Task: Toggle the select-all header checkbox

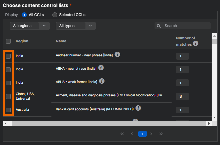Action: click(8, 41)
